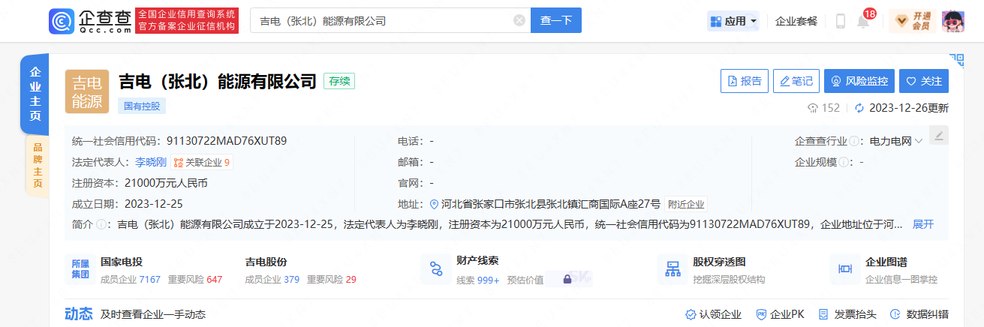Click the 吉电能源 company logo tile
Image resolution: width=984 pixels, height=327 pixels.
(87, 91)
